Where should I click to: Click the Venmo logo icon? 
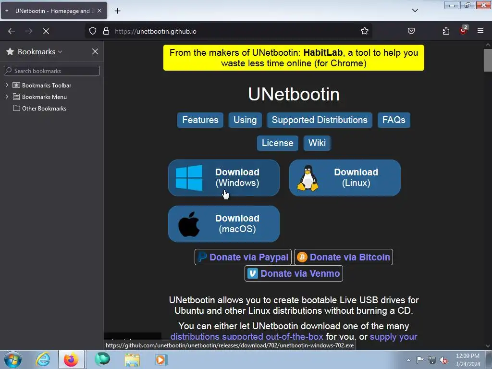click(253, 273)
